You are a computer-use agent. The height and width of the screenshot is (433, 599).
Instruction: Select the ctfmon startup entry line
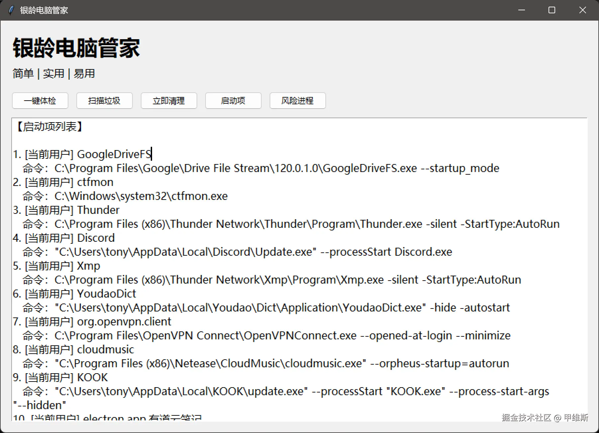[63, 182]
